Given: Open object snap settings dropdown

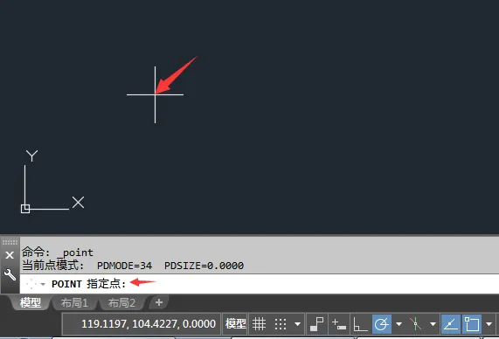Looking at the screenshot, I should coord(489,324).
